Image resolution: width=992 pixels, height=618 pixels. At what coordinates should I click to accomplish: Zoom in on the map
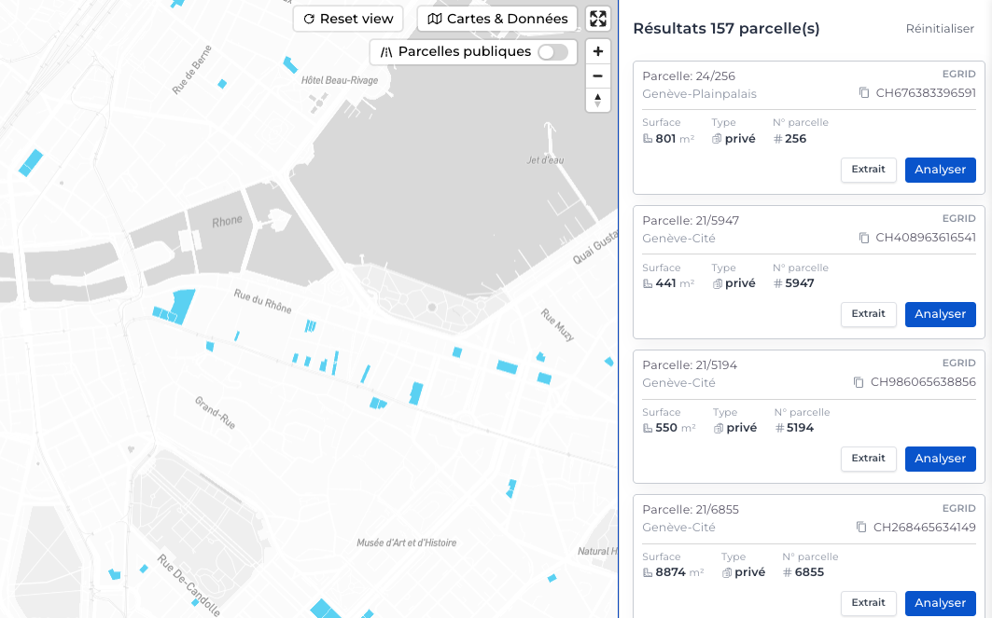click(x=598, y=51)
